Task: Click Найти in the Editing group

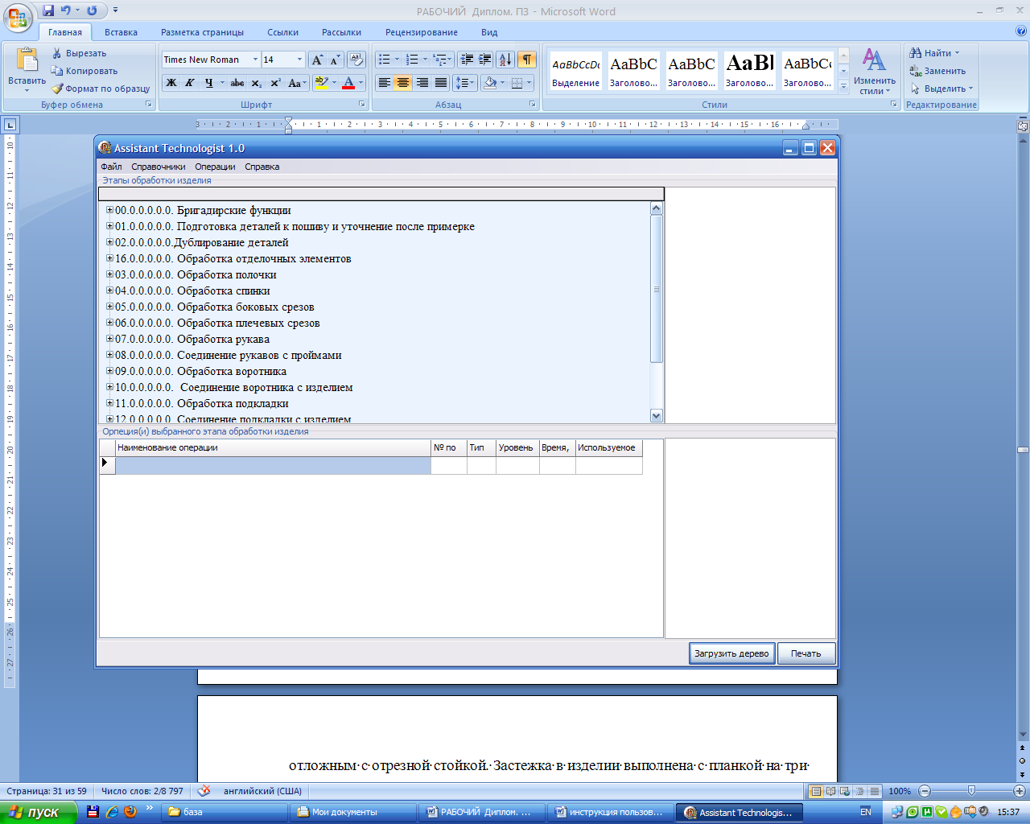Action: point(934,53)
